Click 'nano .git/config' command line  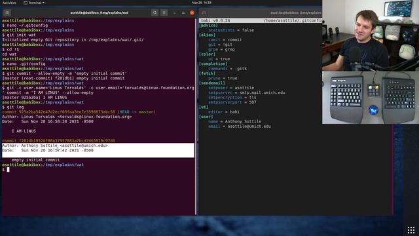pos(24,64)
